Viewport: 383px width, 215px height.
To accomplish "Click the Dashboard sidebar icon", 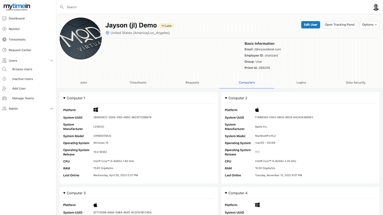I will point(4,18).
